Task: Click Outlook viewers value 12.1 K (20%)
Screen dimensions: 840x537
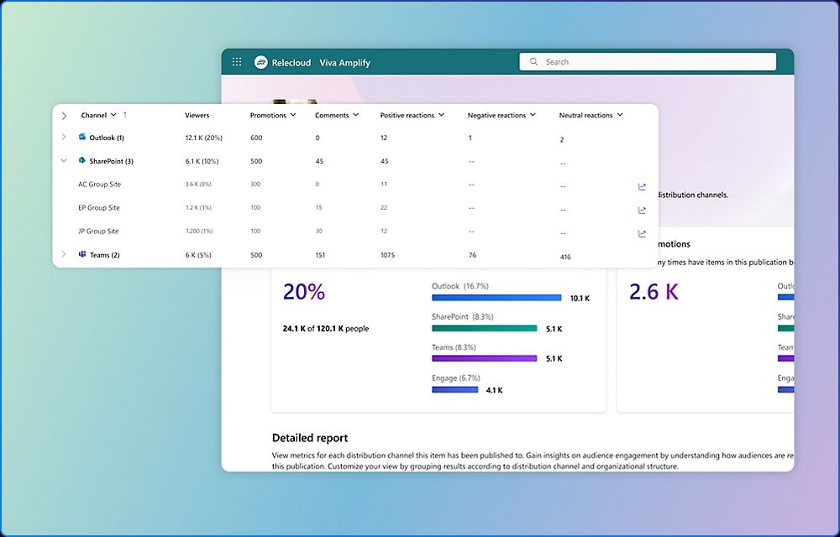Action: 203,138
